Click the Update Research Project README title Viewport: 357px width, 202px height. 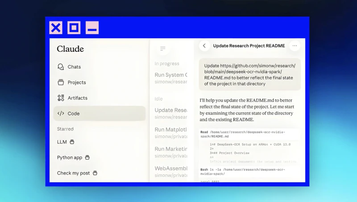[249, 46]
